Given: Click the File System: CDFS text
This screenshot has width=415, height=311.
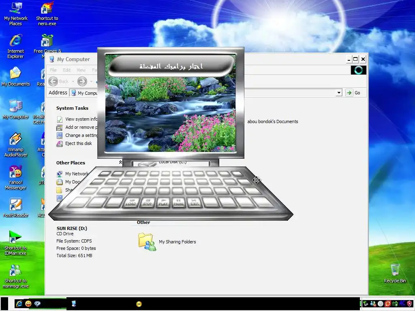Looking at the screenshot, I should 74,241.
